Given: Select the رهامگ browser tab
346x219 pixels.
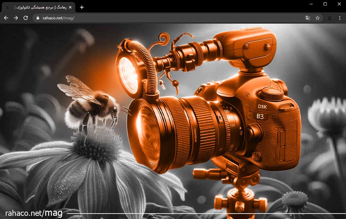Looking at the screenshot, I should tap(38, 7).
